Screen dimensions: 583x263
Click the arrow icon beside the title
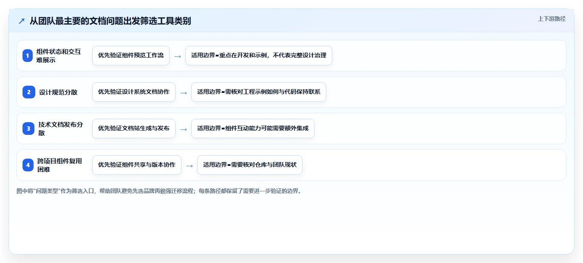coord(21,21)
